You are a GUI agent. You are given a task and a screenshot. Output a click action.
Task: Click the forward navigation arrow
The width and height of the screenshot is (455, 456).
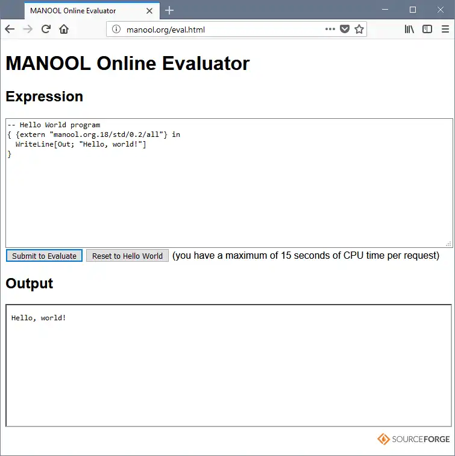(28, 29)
